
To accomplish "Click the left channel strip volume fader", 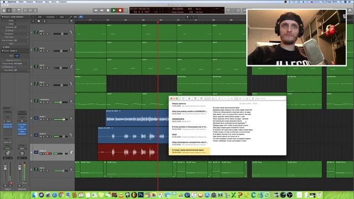I will [x=6, y=167].
